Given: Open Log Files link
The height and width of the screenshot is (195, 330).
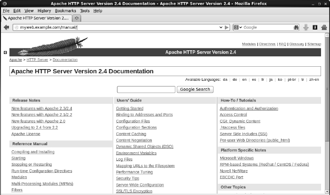Looking at the screenshot, I should click(124, 159).
